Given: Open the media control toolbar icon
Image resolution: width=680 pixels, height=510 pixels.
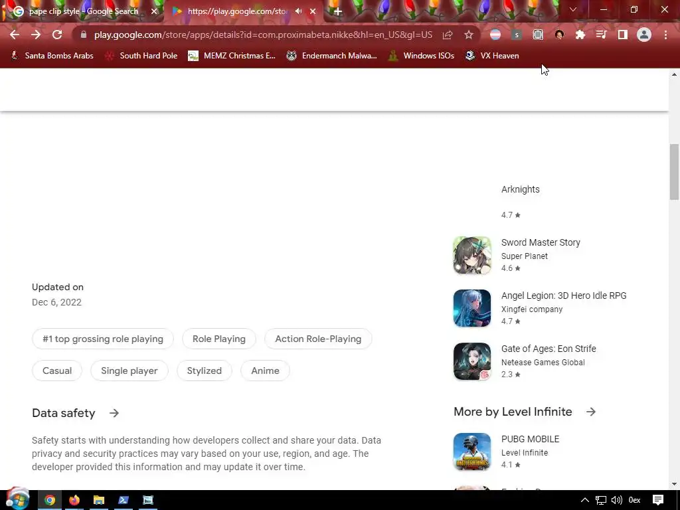Looking at the screenshot, I should tap(602, 35).
